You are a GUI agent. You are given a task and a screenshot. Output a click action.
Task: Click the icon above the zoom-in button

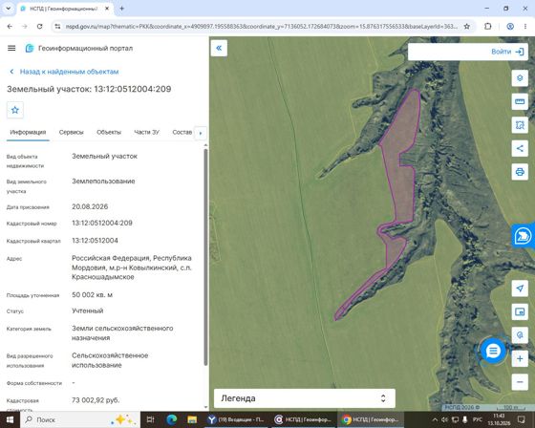(x=520, y=335)
